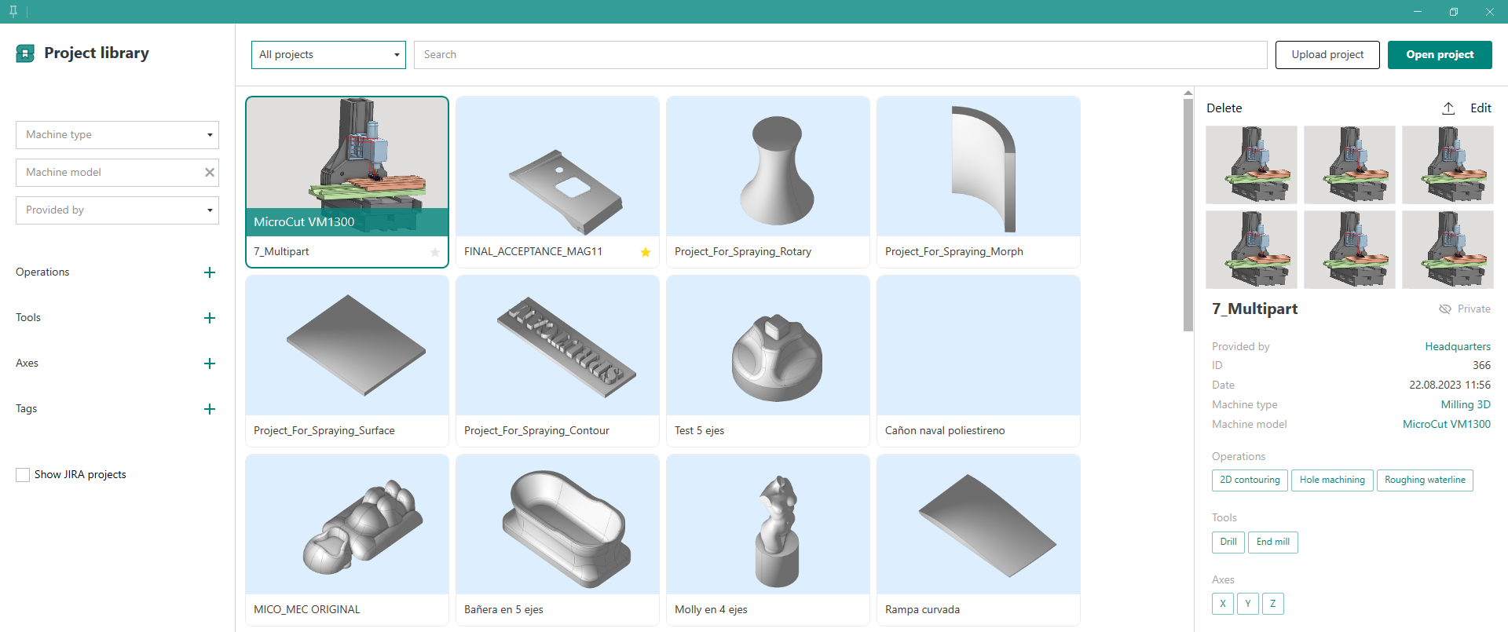Unstar the FINAL_ACCEPTANCE_MAG11 project
The height and width of the screenshot is (632, 1508).
pos(646,252)
